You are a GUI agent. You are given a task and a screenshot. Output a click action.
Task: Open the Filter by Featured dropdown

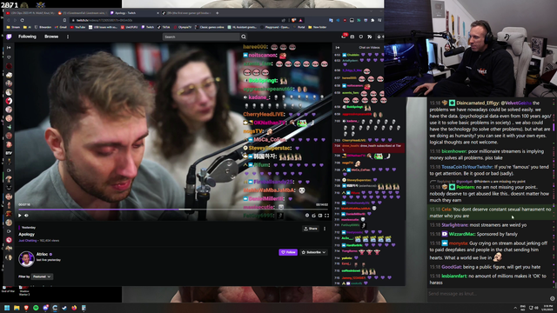42,276
